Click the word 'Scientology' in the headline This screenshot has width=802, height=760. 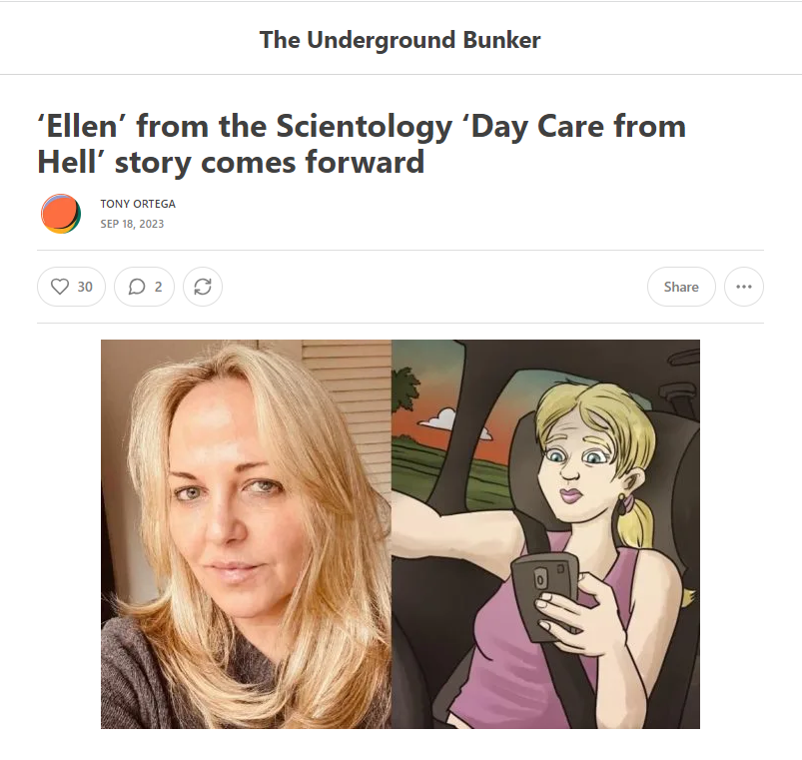coord(365,126)
